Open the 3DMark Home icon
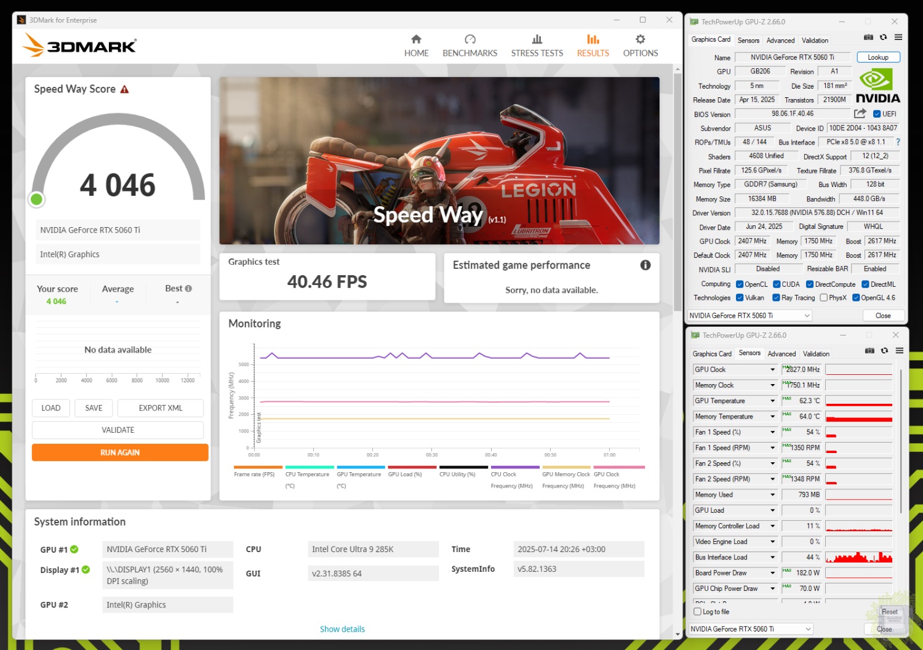 point(416,39)
